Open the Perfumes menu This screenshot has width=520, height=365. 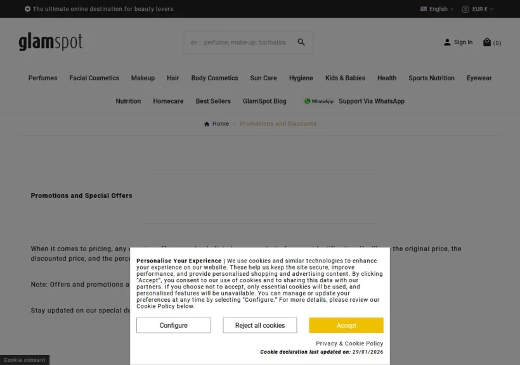pyautogui.click(x=42, y=78)
